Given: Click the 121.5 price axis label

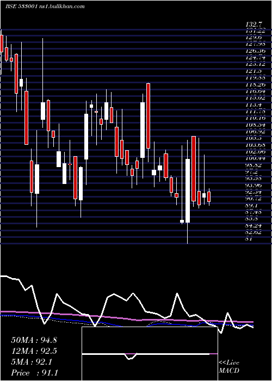Looking at the screenshot, I should tap(254, 71).
